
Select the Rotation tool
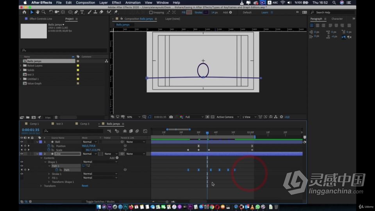(x=51, y=12)
